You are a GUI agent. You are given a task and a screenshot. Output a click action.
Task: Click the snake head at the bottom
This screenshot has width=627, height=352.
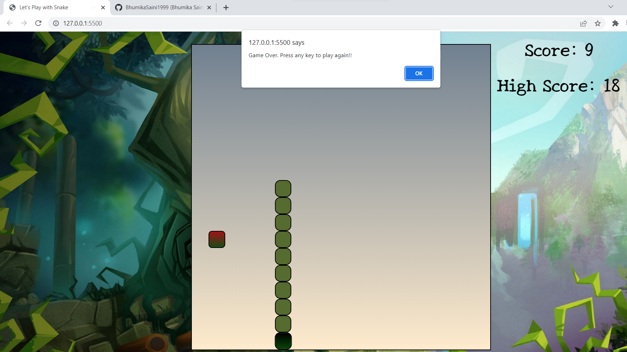(x=283, y=341)
